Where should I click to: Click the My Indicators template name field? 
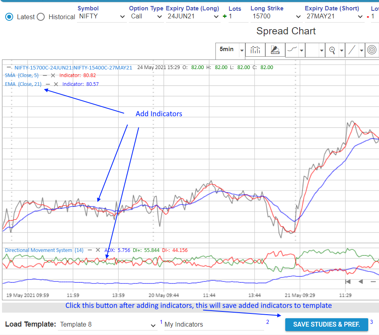(214, 324)
